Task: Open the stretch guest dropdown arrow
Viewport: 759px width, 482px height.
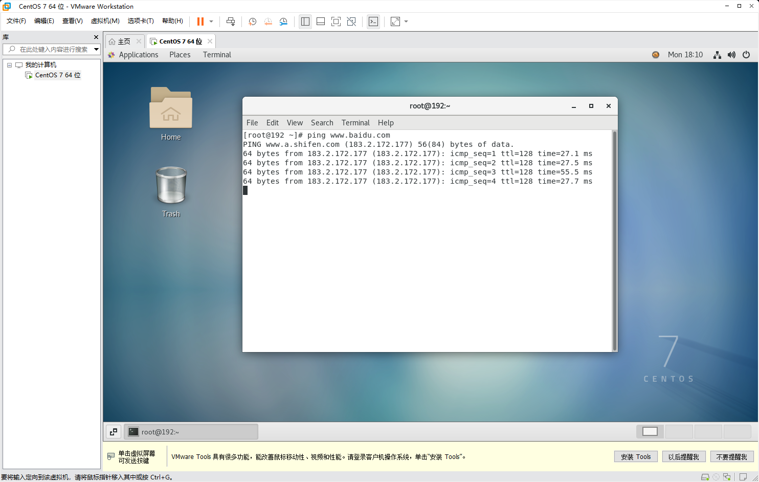Action: [406, 21]
